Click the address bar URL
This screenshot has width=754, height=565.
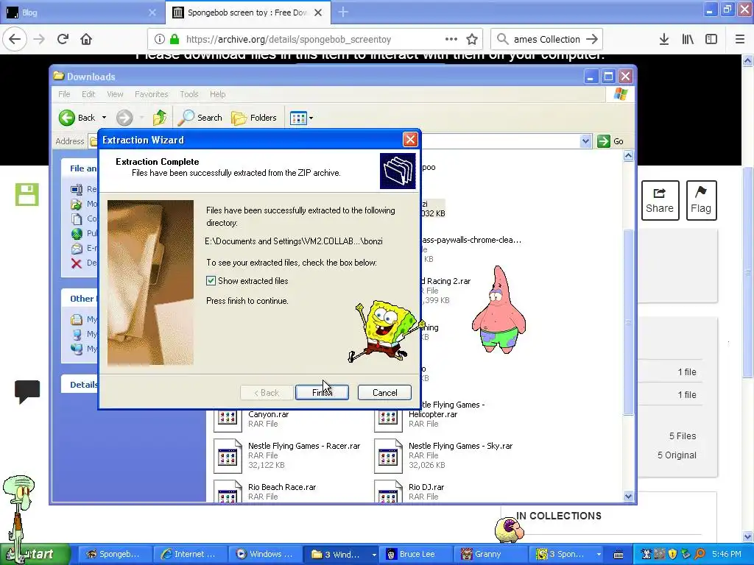(289, 40)
